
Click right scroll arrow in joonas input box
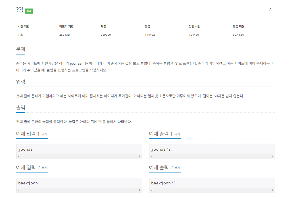pos(140,156)
